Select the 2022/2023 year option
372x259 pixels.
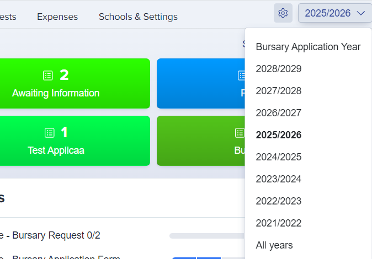click(278, 201)
